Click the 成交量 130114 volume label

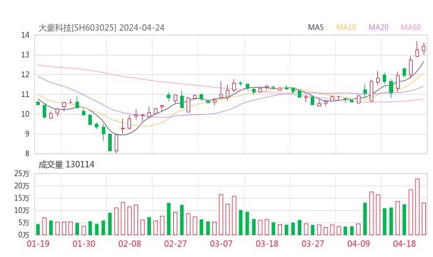pos(66,165)
